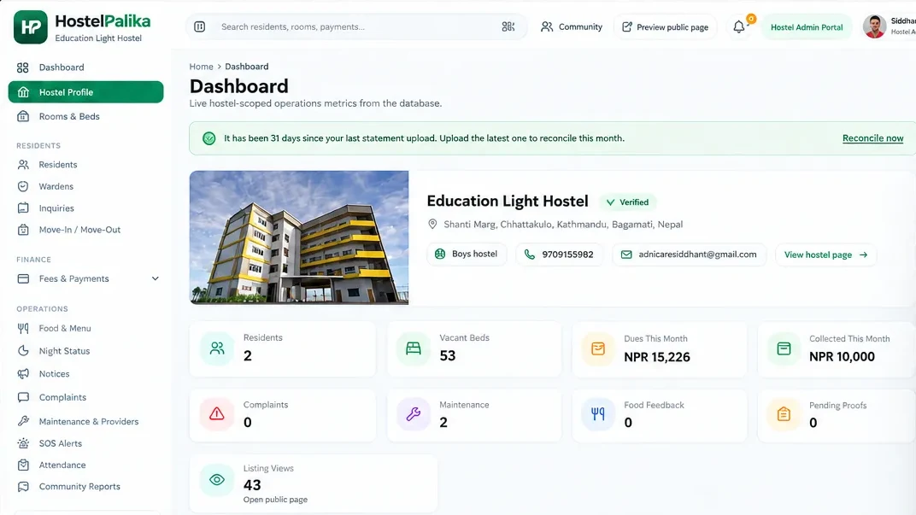Click the Pending Proofs clipboard card icon
916x515 pixels.
pyautogui.click(x=784, y=414)
